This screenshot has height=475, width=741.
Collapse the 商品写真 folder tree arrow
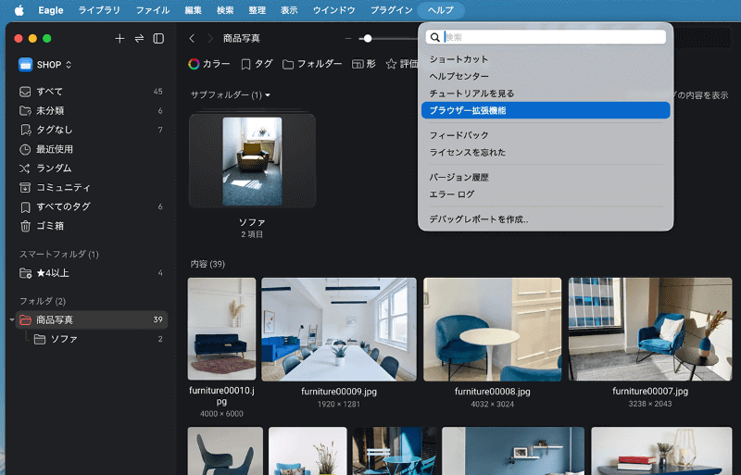coord(12,320)
